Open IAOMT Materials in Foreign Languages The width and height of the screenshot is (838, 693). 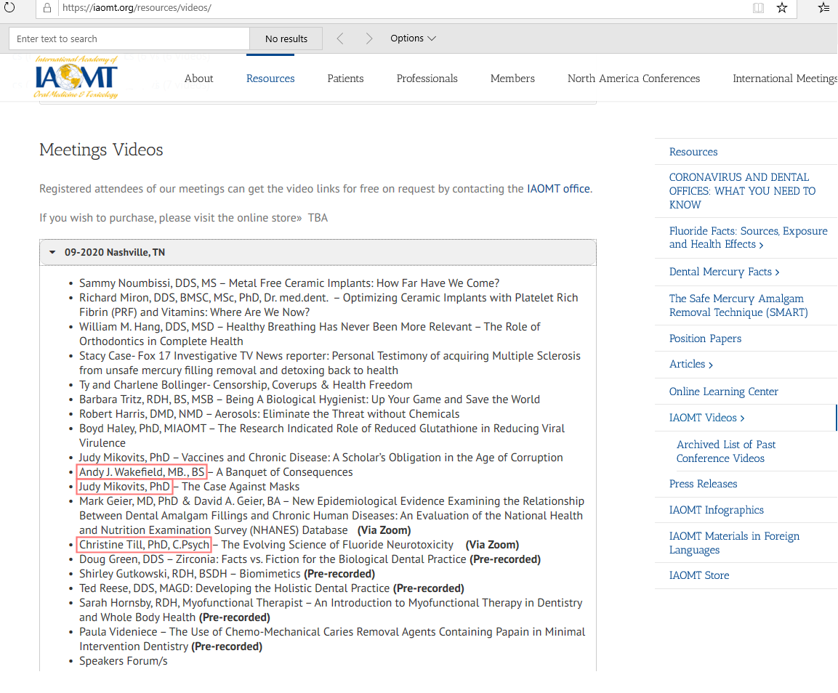pyautogui.click(x=734, y=543)
